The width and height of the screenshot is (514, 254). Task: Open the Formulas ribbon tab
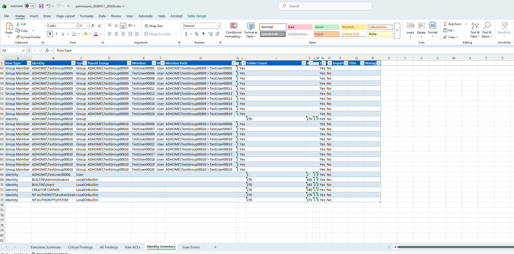click(x=87, y=16)
